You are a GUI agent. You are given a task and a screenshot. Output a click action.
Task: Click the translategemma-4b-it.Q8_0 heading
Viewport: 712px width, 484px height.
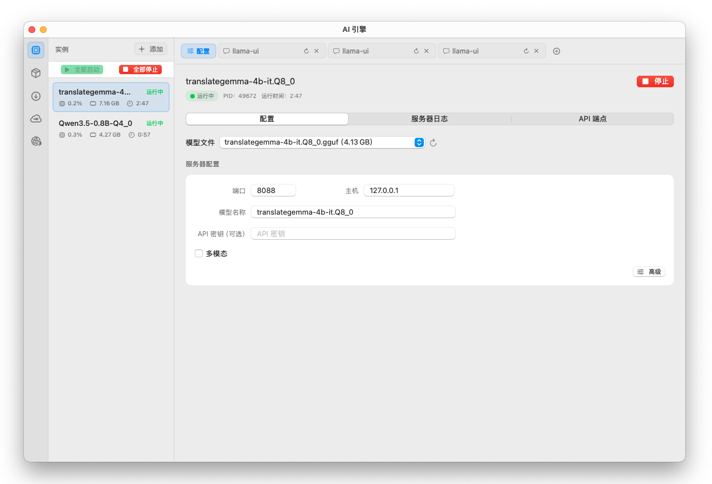tap(240, 81)
